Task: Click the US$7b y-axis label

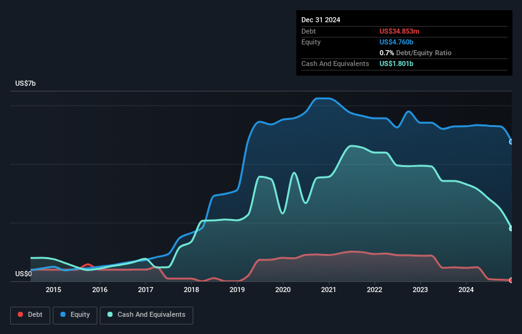Action: (25, 83)
